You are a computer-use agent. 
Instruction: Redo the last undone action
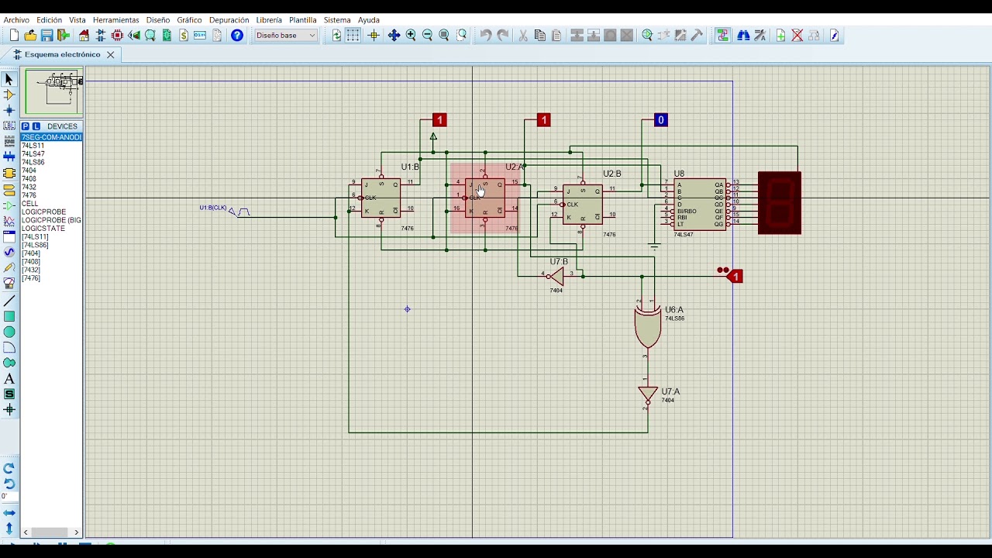(x=502, y=35)
